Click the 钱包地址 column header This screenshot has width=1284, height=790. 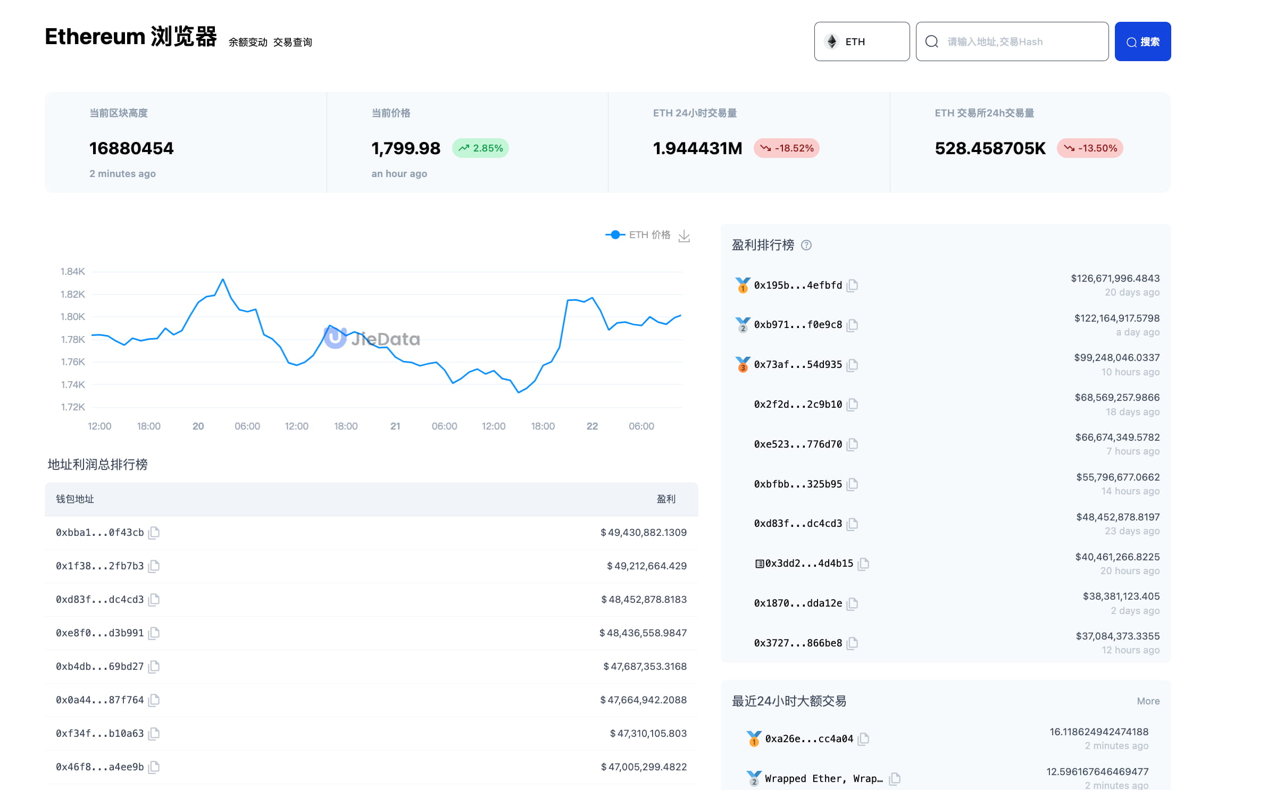click(75, 499)
